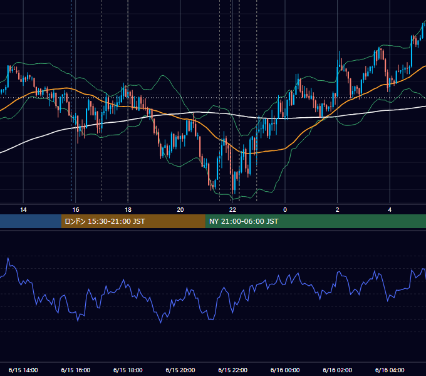
Task: Click the 6/15 20:00 time label
Action: click(x=180, y=370)
